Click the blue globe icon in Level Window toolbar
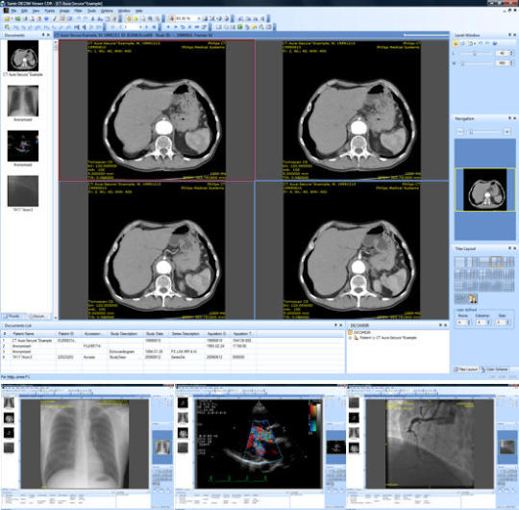This screenshot has height=510, width=519. [495, 43]
